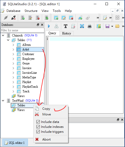Click the Explain query plan icon

(x=56, y=26)
